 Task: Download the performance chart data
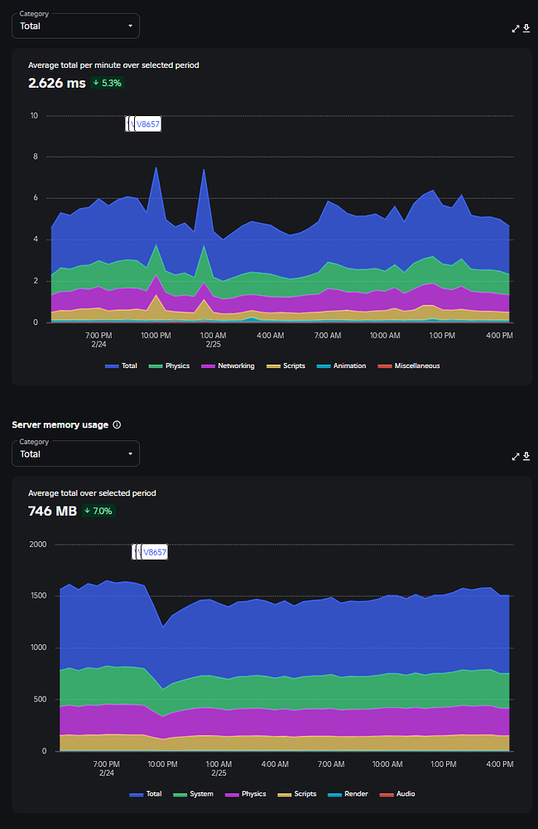click(x=527, y=28)
